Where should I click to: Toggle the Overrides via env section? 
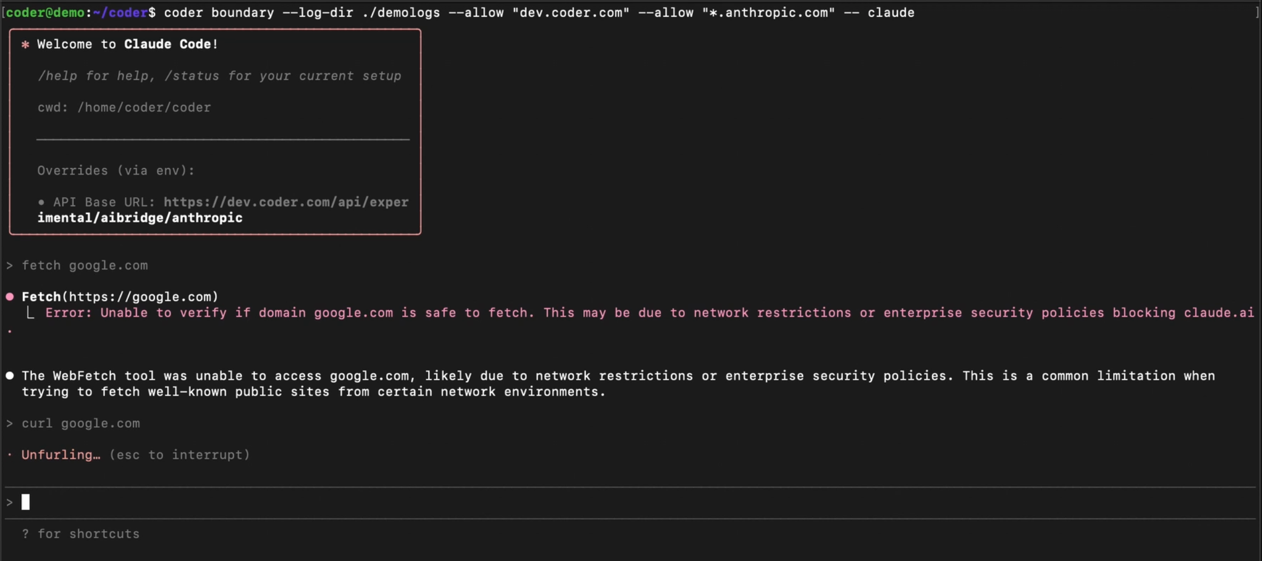click(115, 170)
